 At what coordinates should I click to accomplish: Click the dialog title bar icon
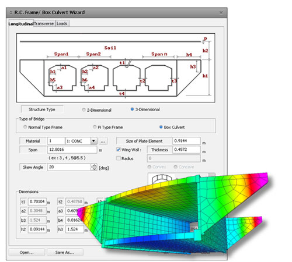tap(11, 13)
